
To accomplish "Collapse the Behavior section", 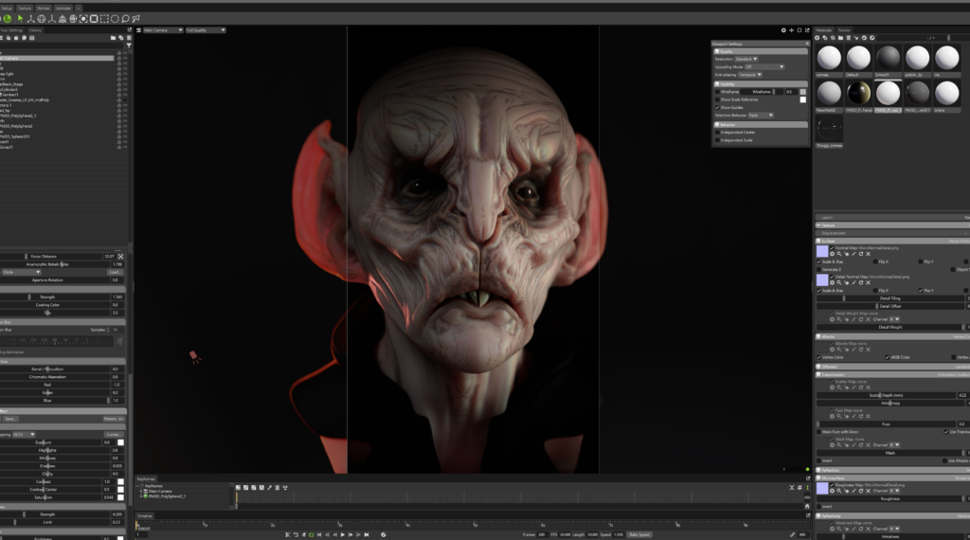I will pyautogui.click(x=761, y=124).
